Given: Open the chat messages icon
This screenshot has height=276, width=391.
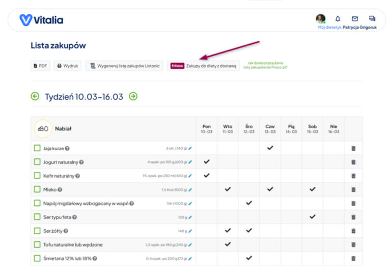Looking at the screenshot, I should 372,18.
